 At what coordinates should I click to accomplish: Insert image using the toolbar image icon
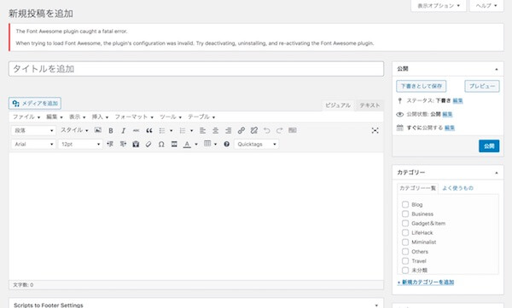(97, 130)
